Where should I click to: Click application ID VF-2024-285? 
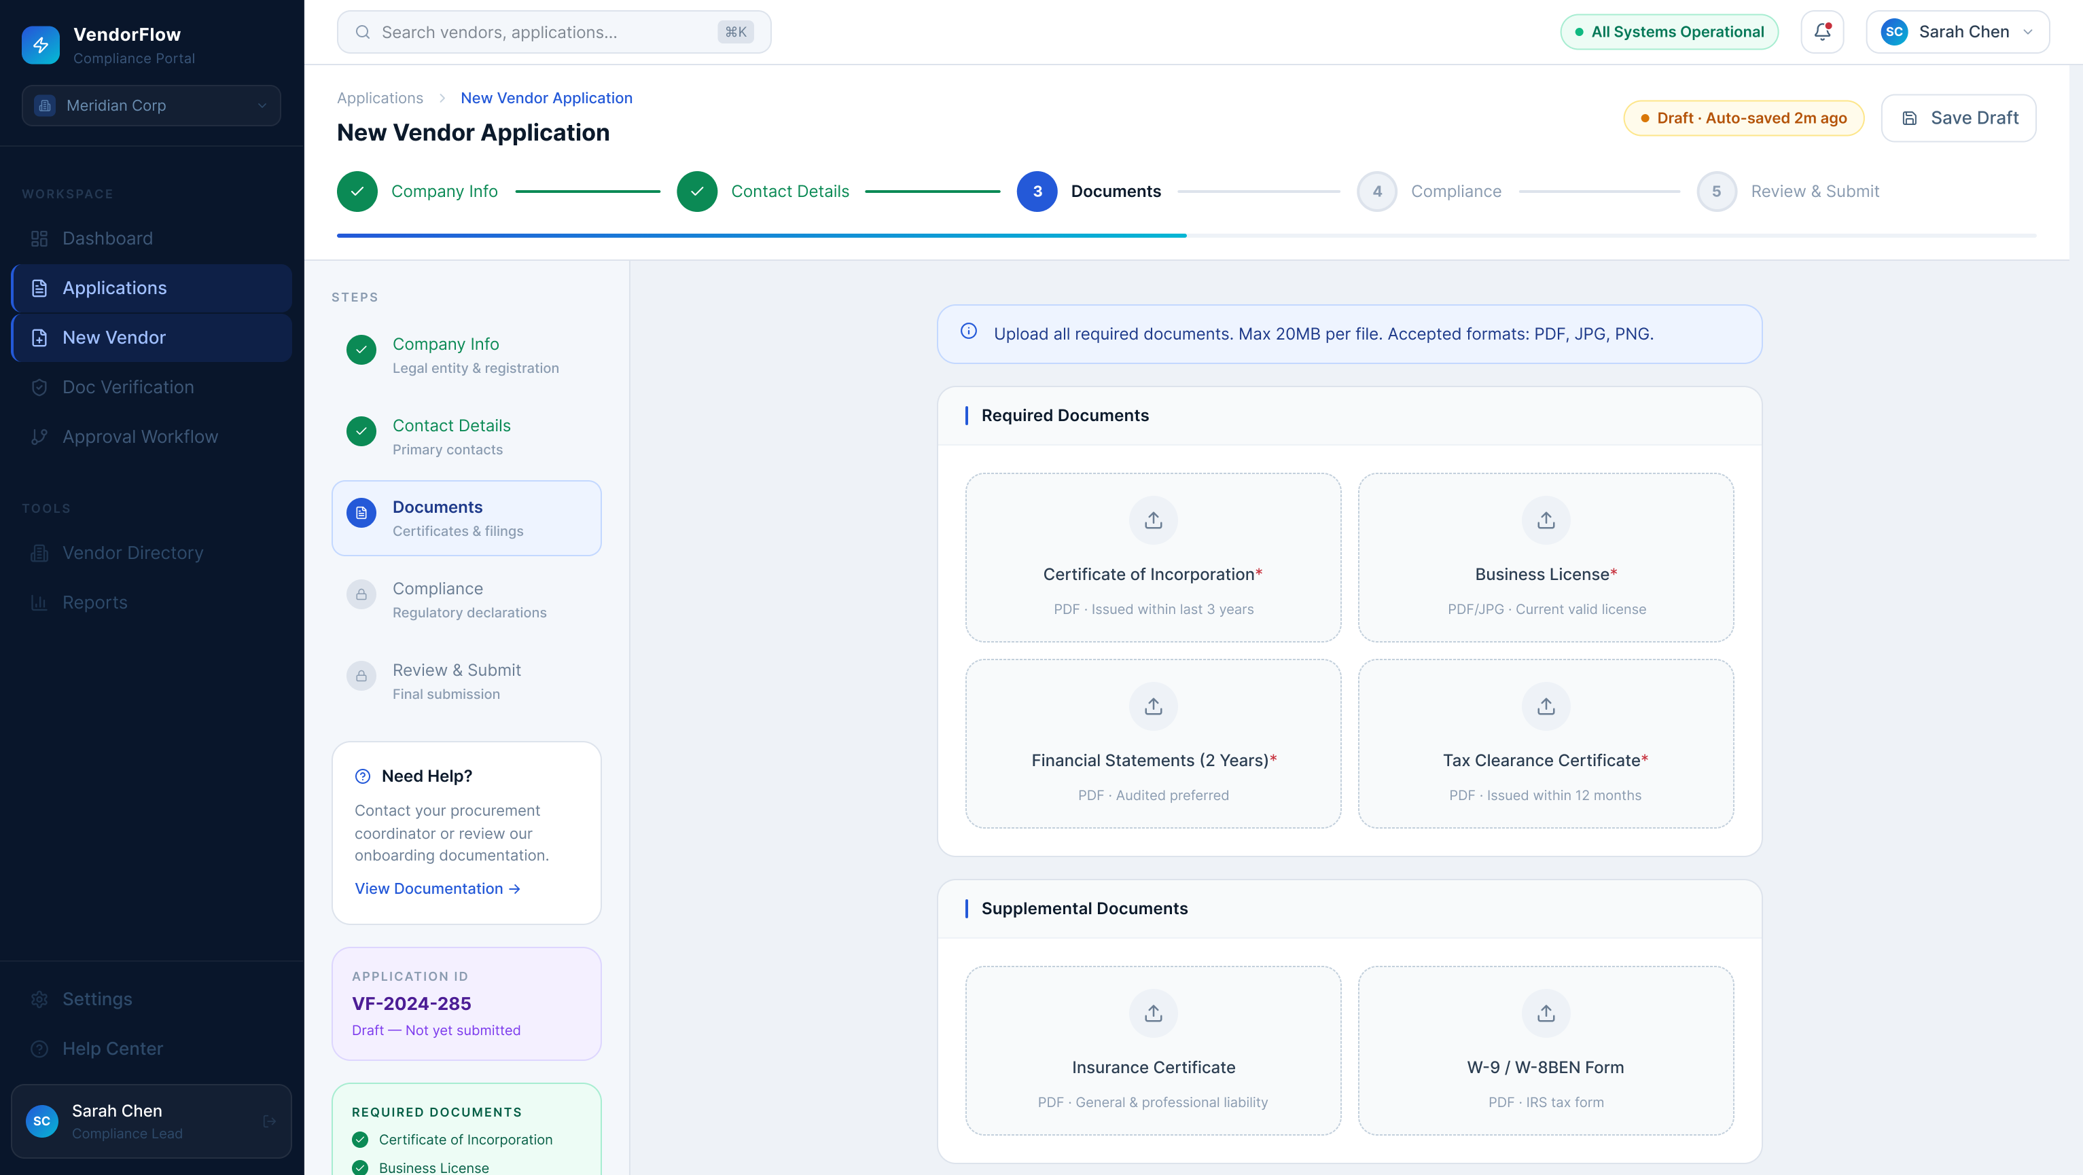coord(412,1003)
